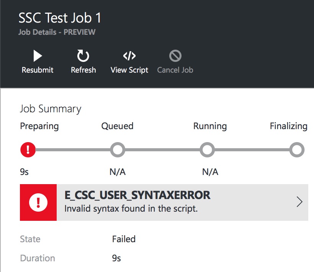Click the 'Invalid syntax found' message
This screenshot has height=272, width=314.
[x=131, y=209]
